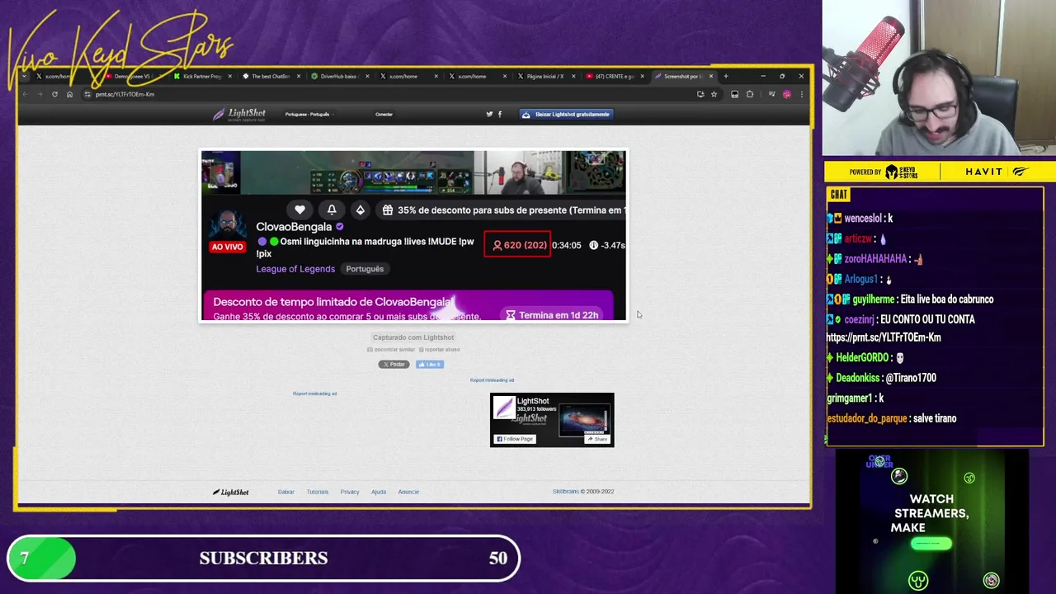
Task: Close the Kick Partner Program tab
Action: point(229,76)
